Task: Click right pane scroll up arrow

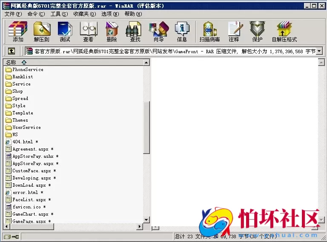Action: point(321,62)
